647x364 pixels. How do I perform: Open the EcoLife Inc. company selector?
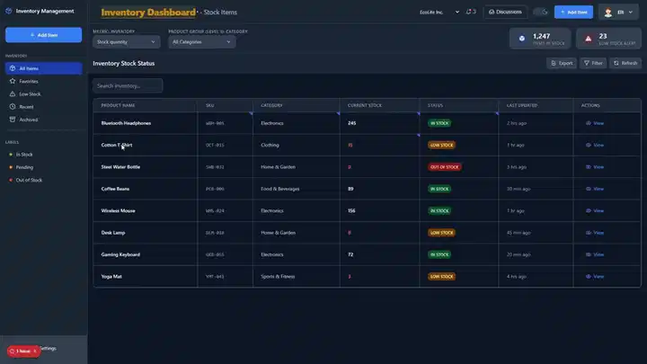coord(439,13)
